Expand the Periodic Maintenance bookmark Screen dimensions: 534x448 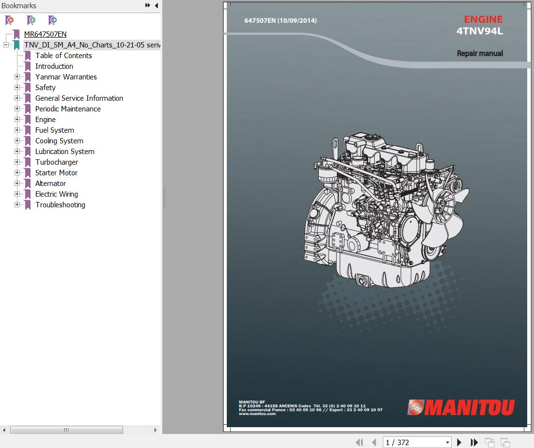[17, 109]
